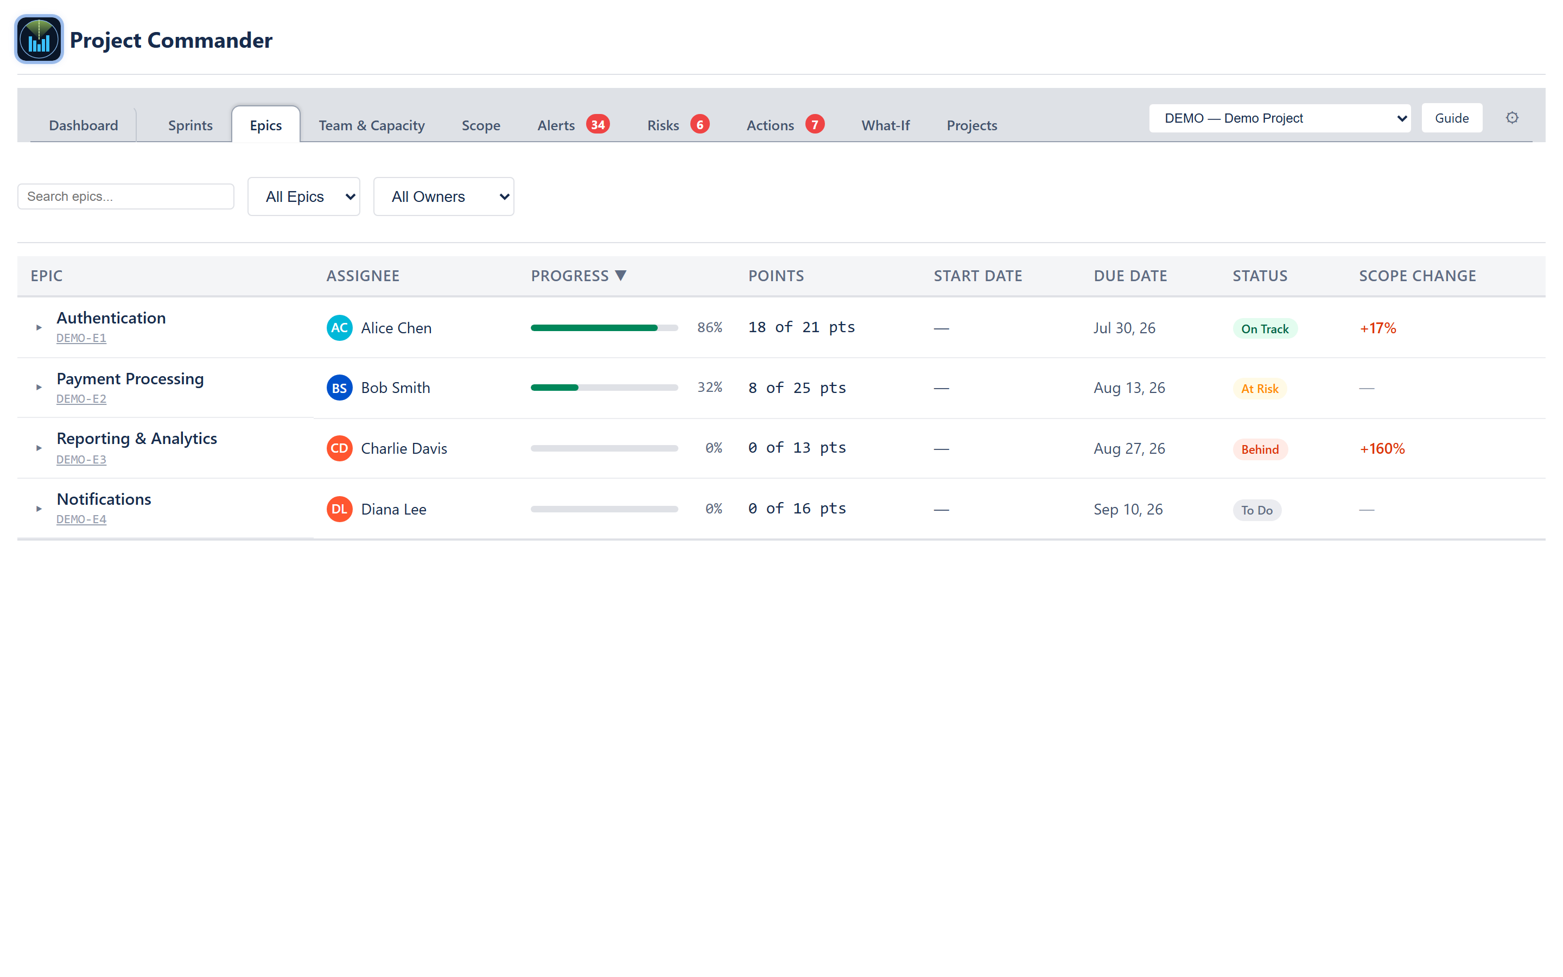Go to the Projects tab
Viewport: 1563px width, 977px height.
pyautogui.click(x=971, y=125)
